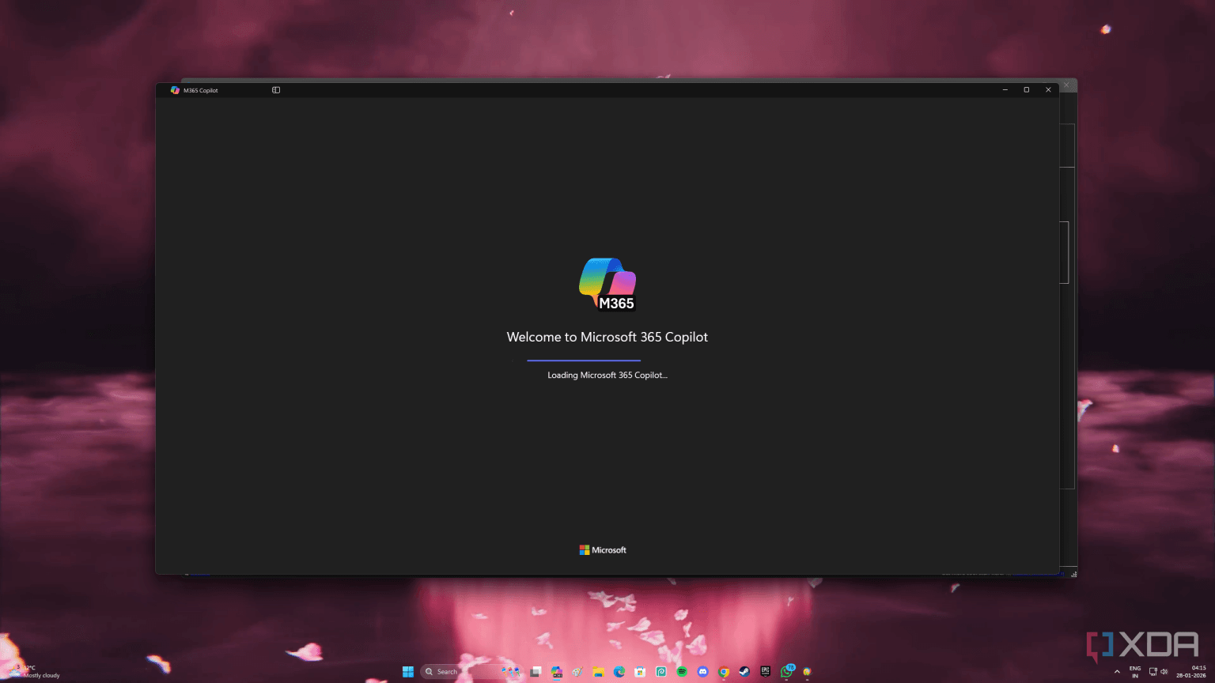
Task: Switch to Google Chrome in taskbar
Action: point(723,672)
